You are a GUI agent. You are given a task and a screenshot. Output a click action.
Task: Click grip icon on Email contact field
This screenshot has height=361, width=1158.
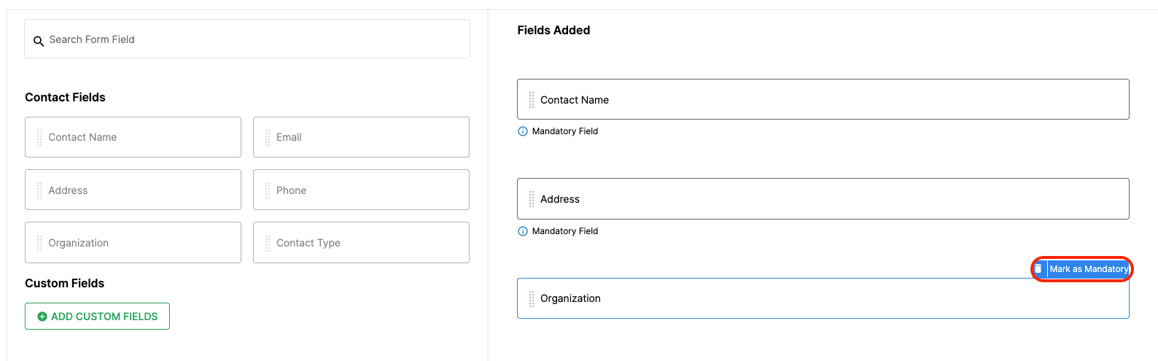coord(268,137)
